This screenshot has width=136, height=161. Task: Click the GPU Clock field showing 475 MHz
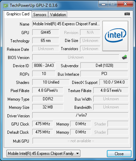click(x=43, y=124)
